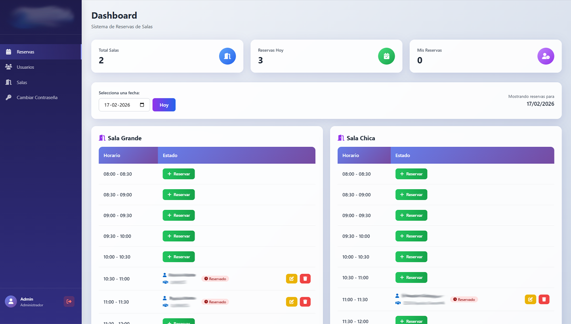Reserve Sala Grande at 10:00 - 10:30
The width and height of the screenshot is (571, 324).
179,257
